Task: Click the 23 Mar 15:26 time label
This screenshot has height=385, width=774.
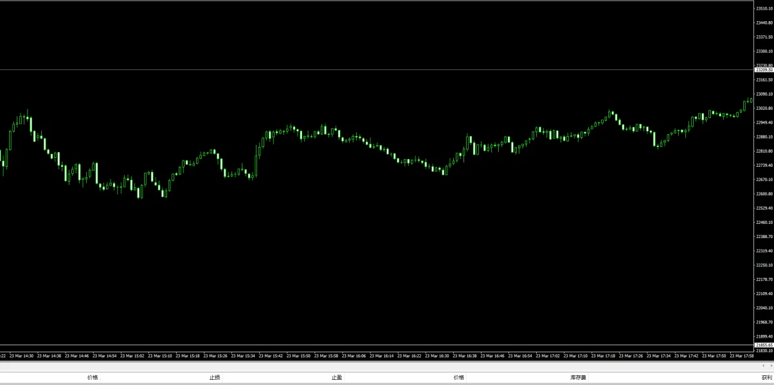Action: (215, 355)
